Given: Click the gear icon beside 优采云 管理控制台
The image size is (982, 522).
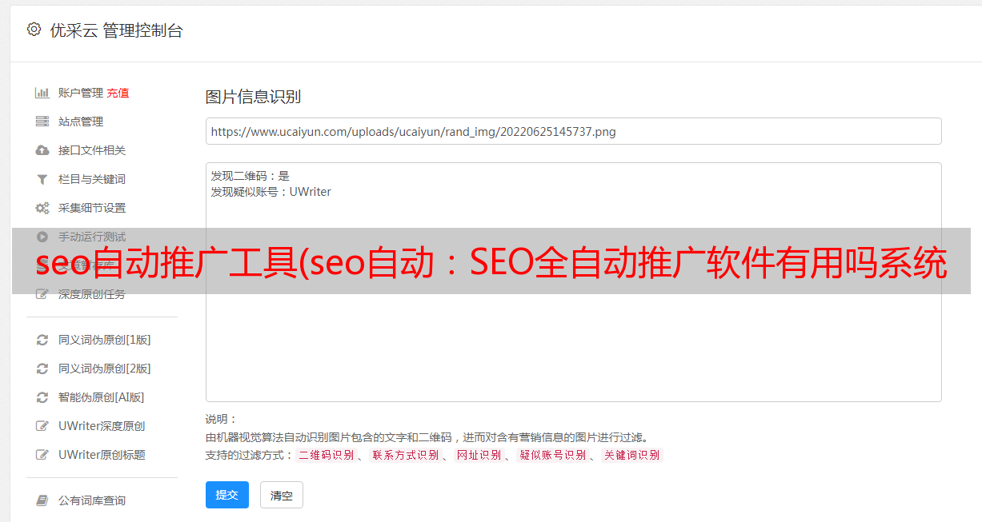Looking at the screenshot, I should coord(34,30).
